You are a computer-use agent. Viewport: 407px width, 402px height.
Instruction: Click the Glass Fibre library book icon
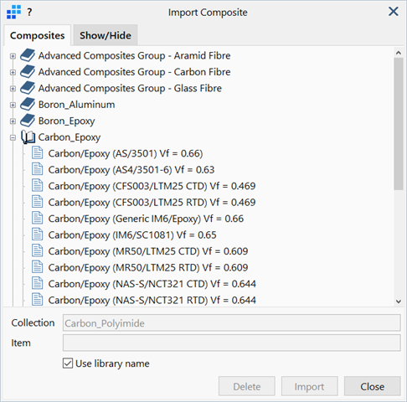click(28, 88)
